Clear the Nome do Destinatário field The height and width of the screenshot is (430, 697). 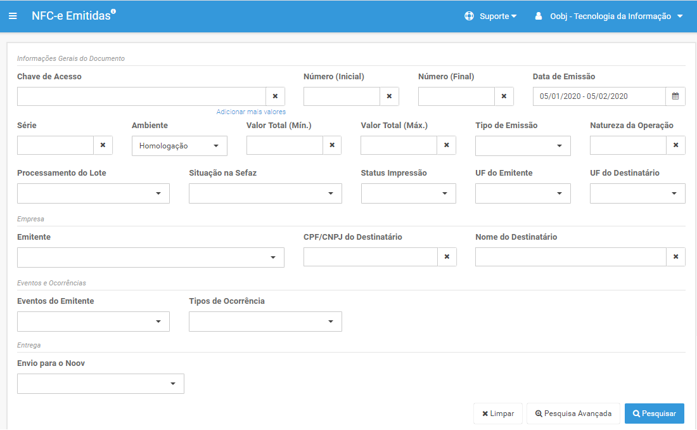pyautogui.click(x=675, y=257)
